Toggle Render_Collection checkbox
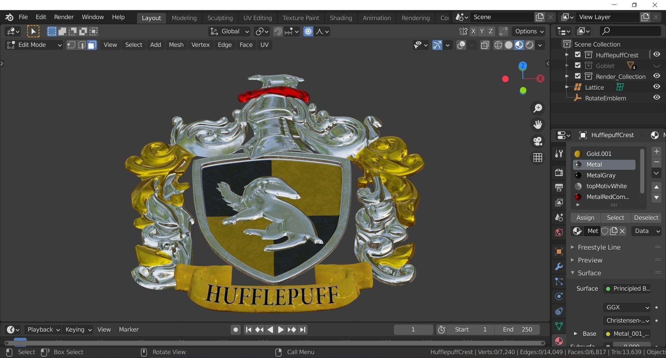The height and width of the screenshot is (358, 666). (578, 76)
